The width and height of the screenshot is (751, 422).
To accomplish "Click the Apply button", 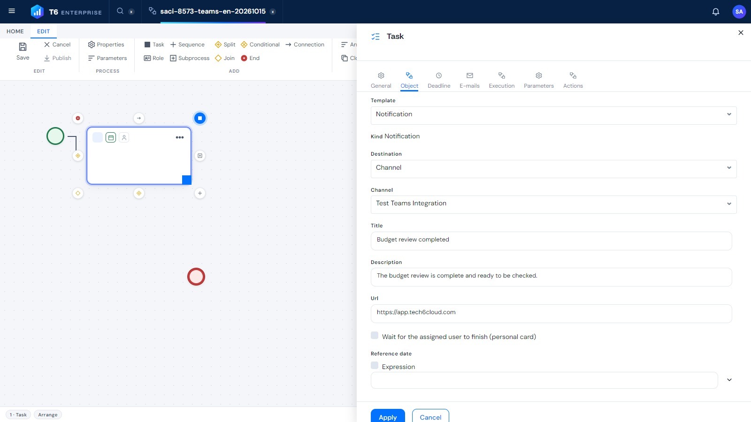I will coord(388,417).
